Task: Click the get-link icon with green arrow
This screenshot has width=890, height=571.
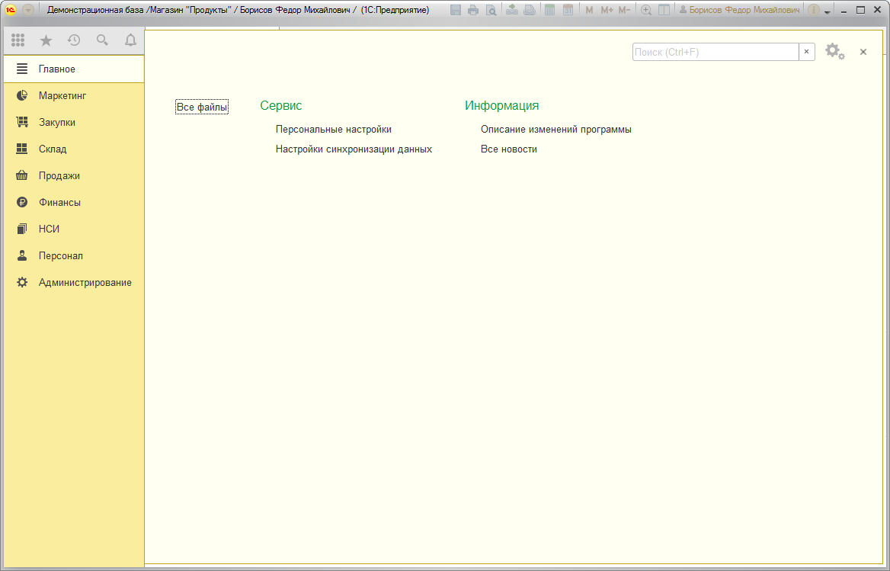Action: [512, 10]
